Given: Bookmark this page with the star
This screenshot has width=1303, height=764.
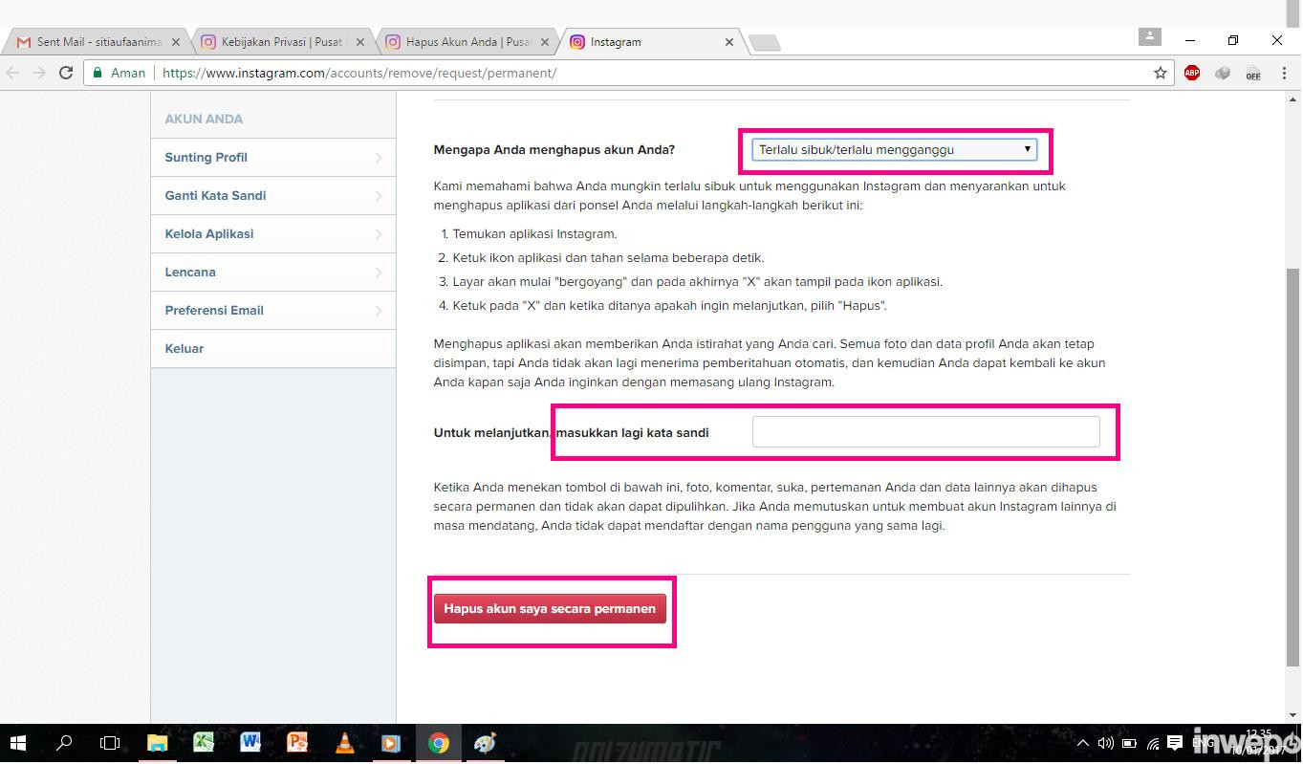Looking at the screenshot, I should point(1161,73).
